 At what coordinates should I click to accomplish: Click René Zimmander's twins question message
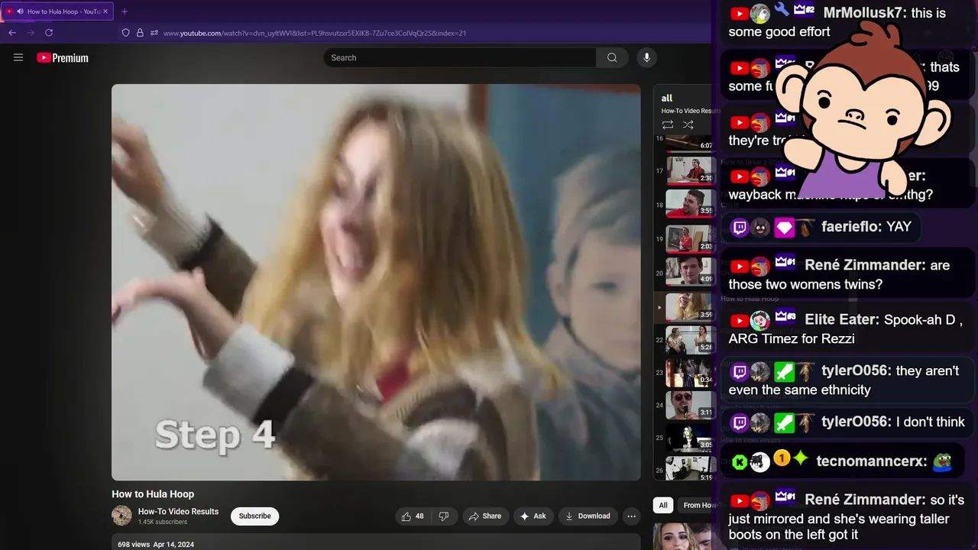click(847, 275)
